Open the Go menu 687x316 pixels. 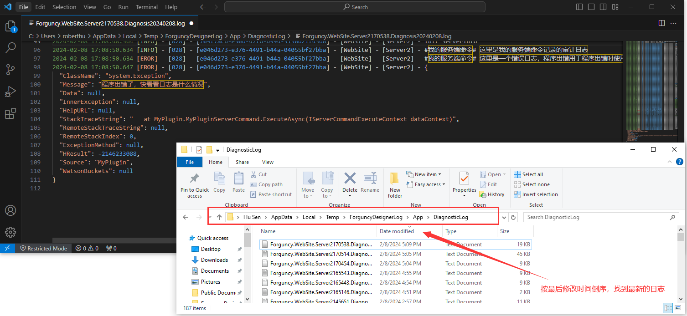pos(107,7)
